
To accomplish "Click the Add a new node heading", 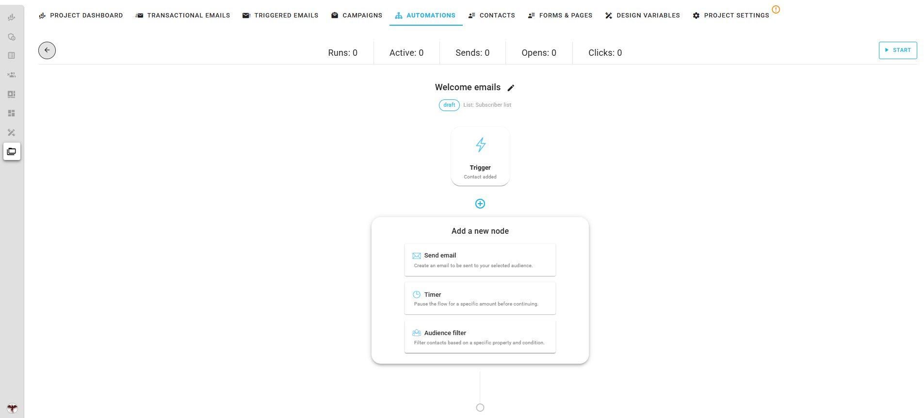I will pos(480,231).
